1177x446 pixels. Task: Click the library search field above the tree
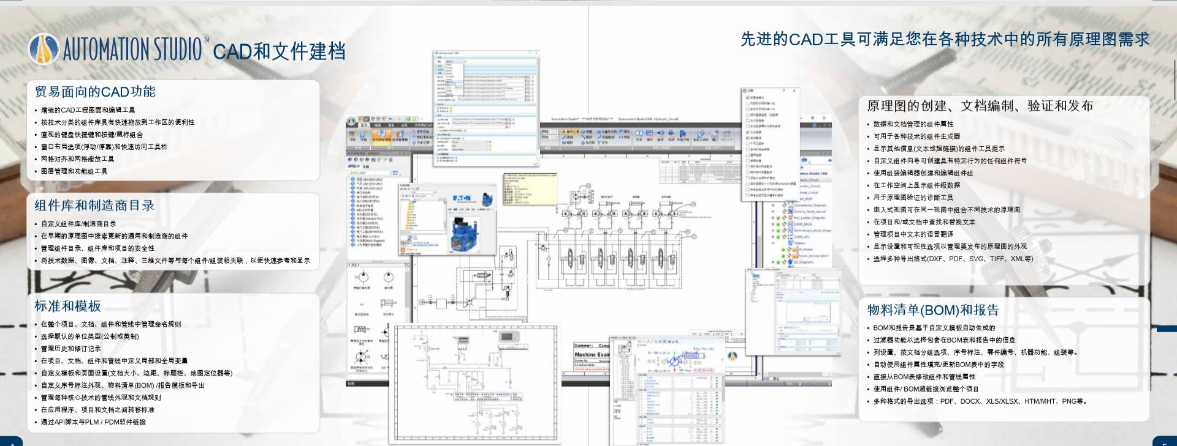370,173
